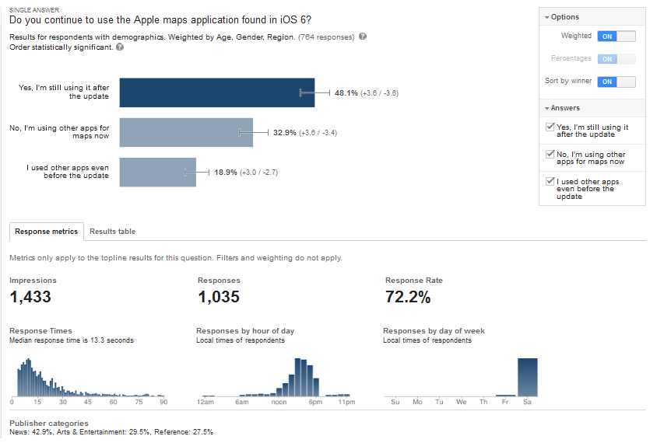Click the '18.9%' percentage label

226,173
